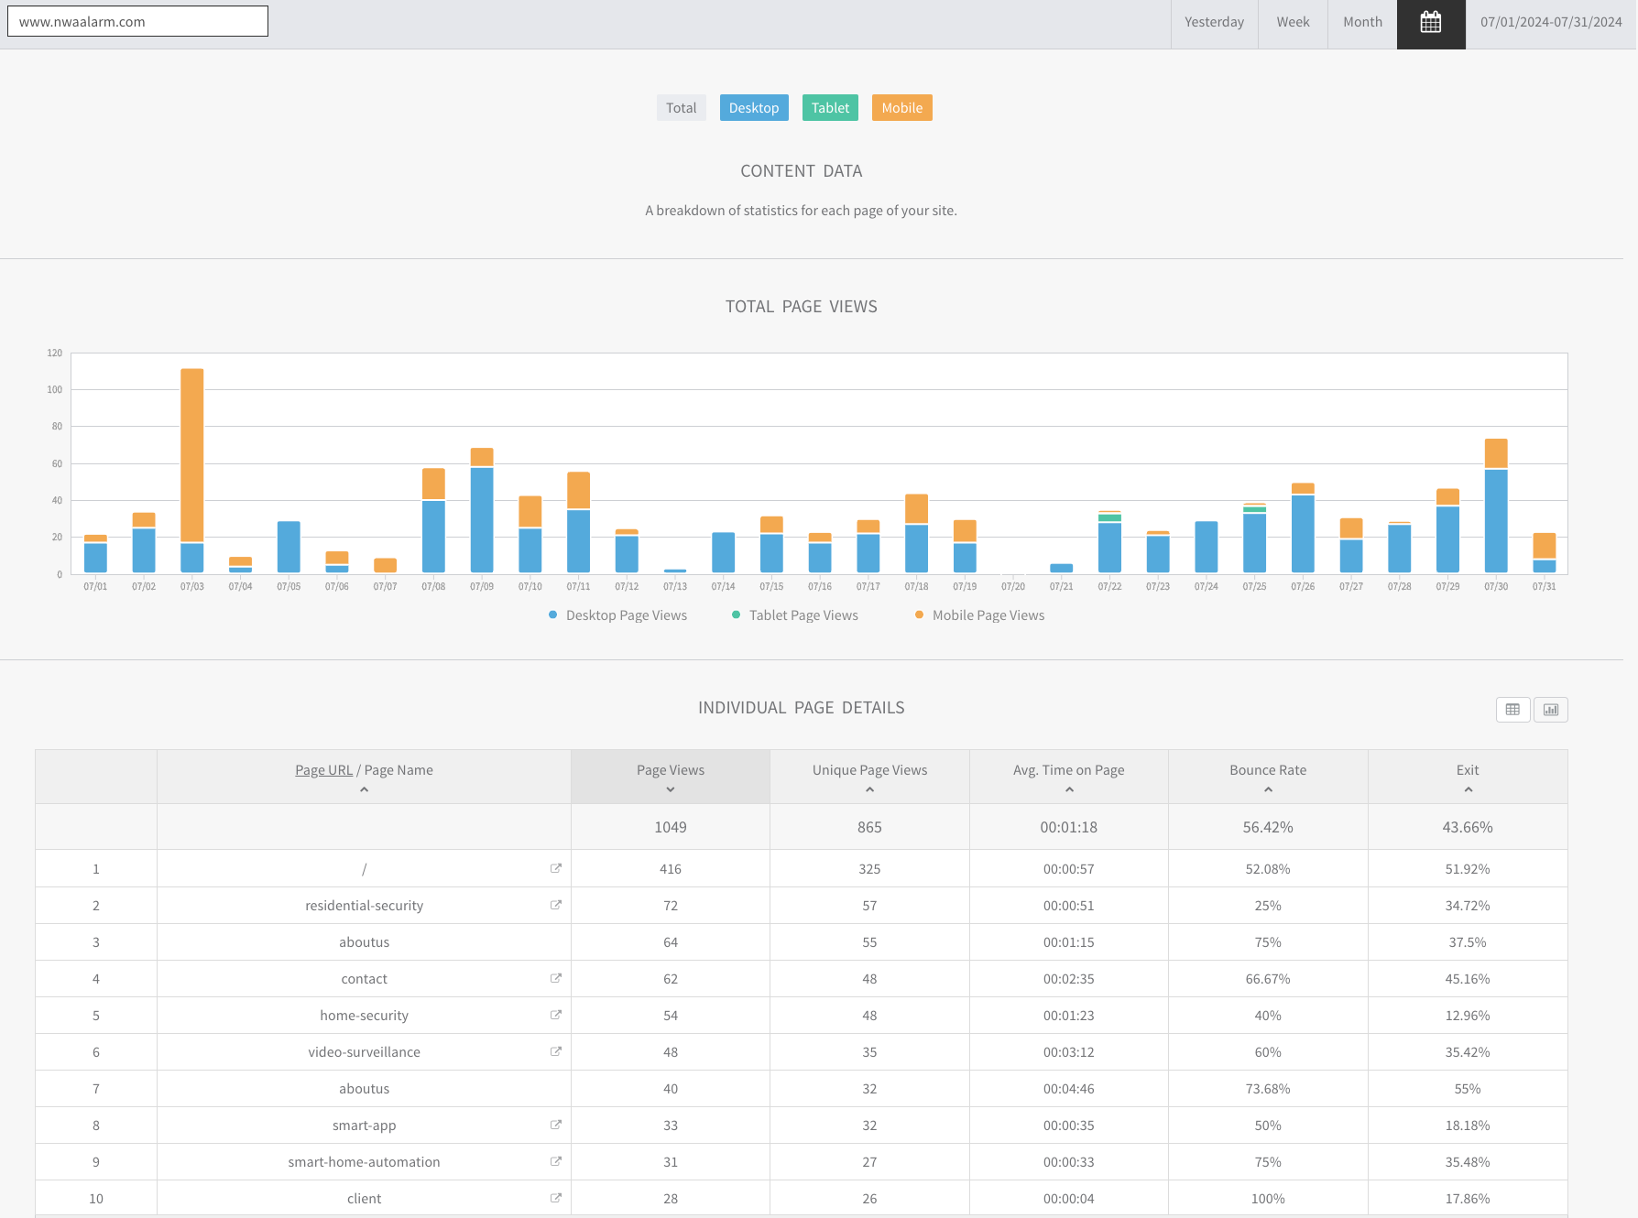This screenshot has width=1638, height=1218.
Task: Sort by Avg. Time on Page arrow
Action: (x=1068, y=789)
